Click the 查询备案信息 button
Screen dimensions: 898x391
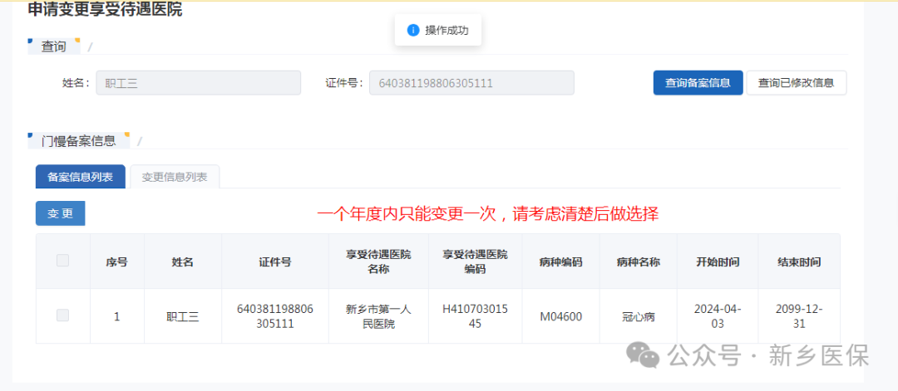698,83
